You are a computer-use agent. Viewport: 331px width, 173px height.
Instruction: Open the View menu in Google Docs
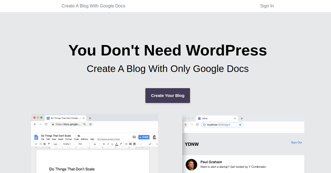[54, 139]
